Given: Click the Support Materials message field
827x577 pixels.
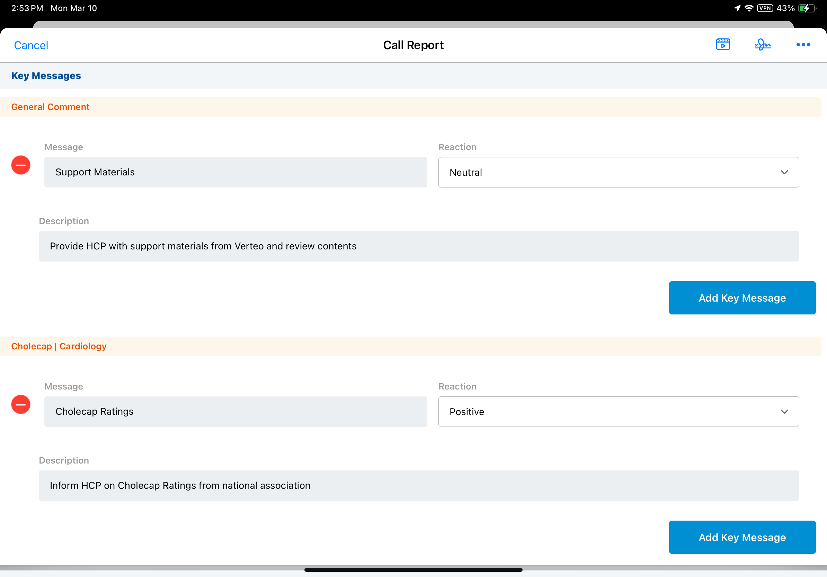Looking at the screenshot, I should [x=235, y=172].
